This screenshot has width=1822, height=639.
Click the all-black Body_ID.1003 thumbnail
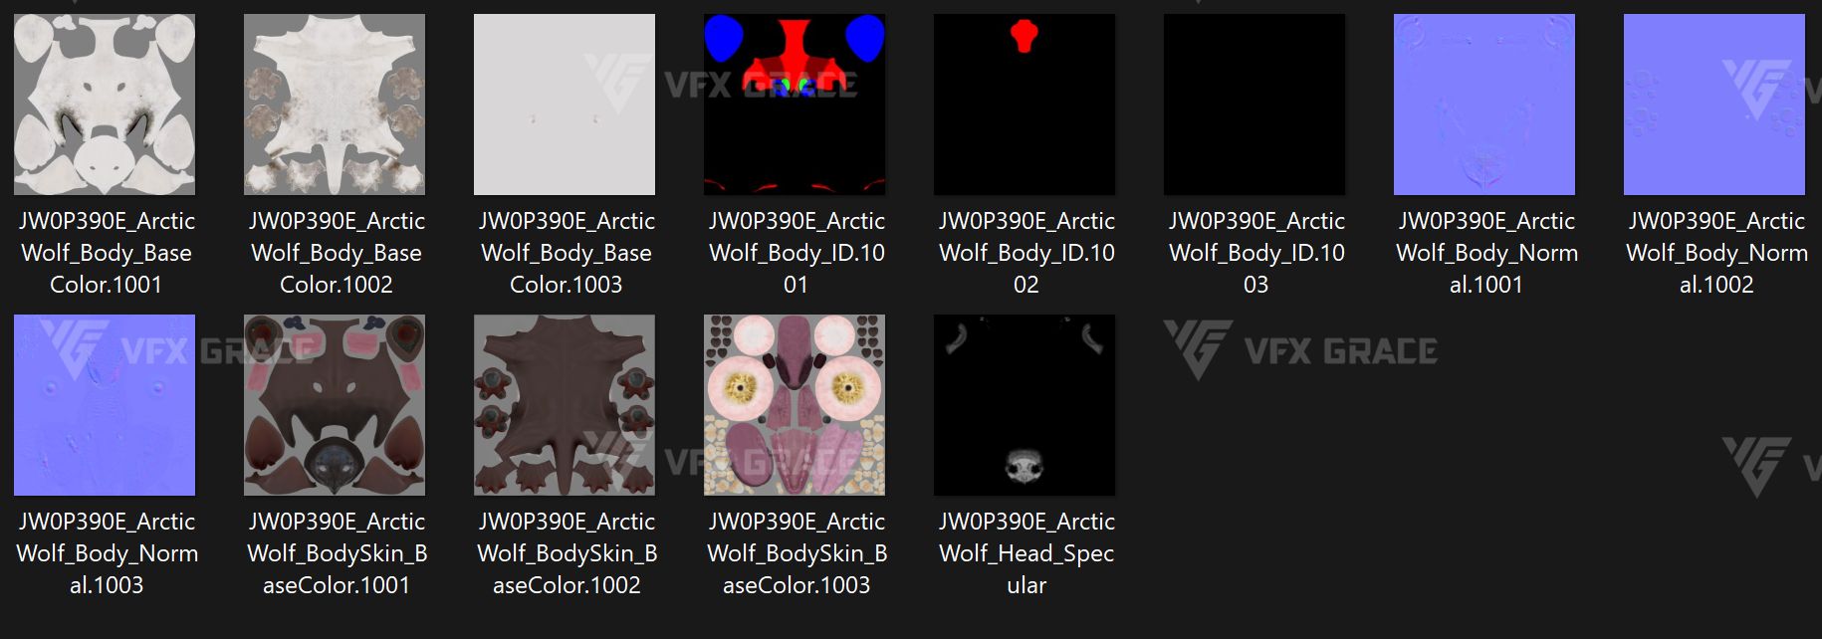click(1254, 105)
